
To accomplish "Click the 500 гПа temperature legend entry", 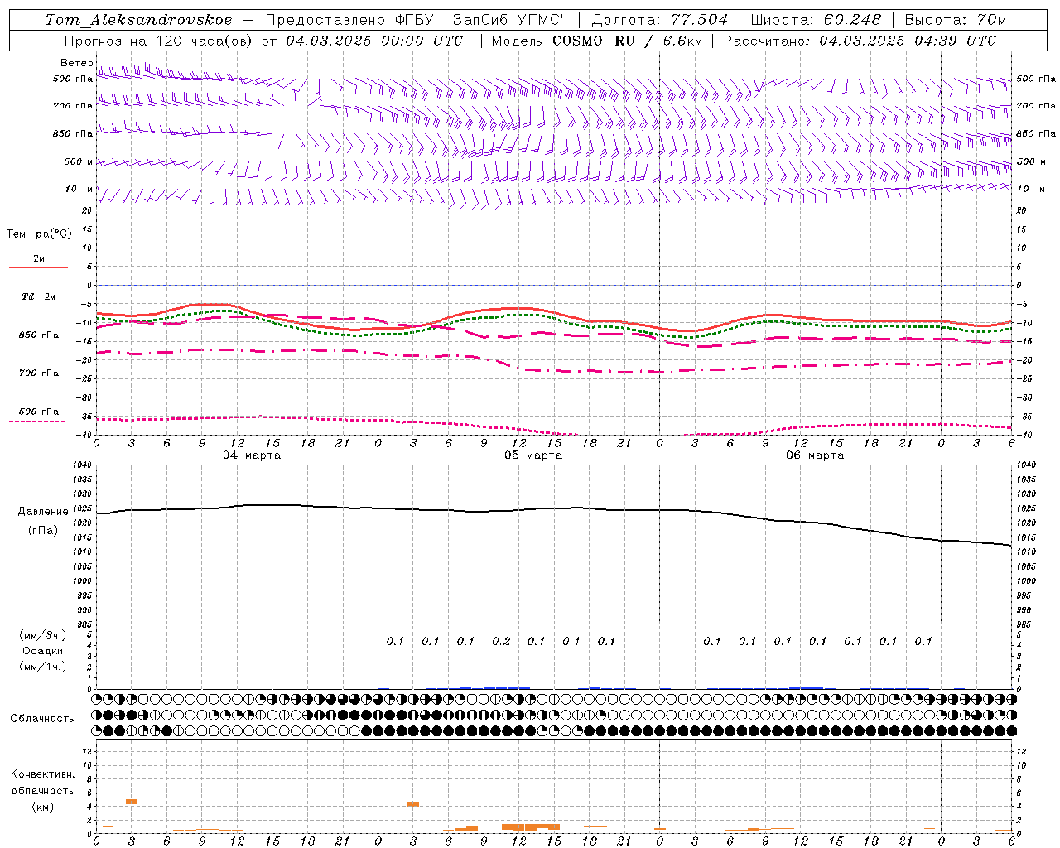I will click(x=38, y=412).
